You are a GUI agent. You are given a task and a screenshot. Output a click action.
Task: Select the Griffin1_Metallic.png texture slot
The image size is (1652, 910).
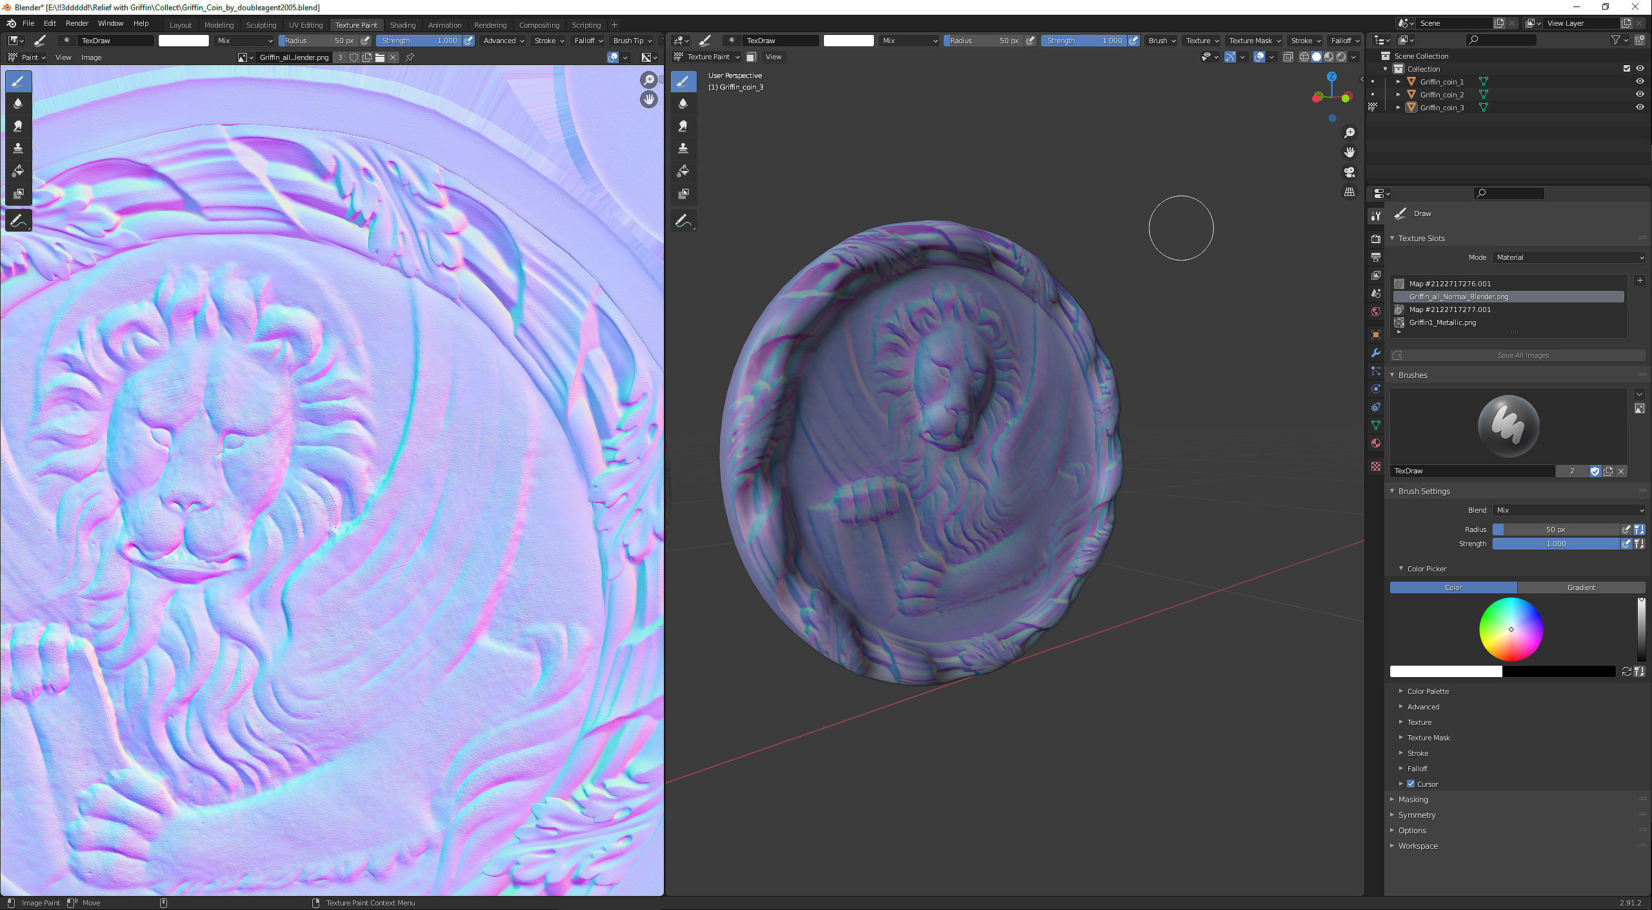coord(1509,322)
